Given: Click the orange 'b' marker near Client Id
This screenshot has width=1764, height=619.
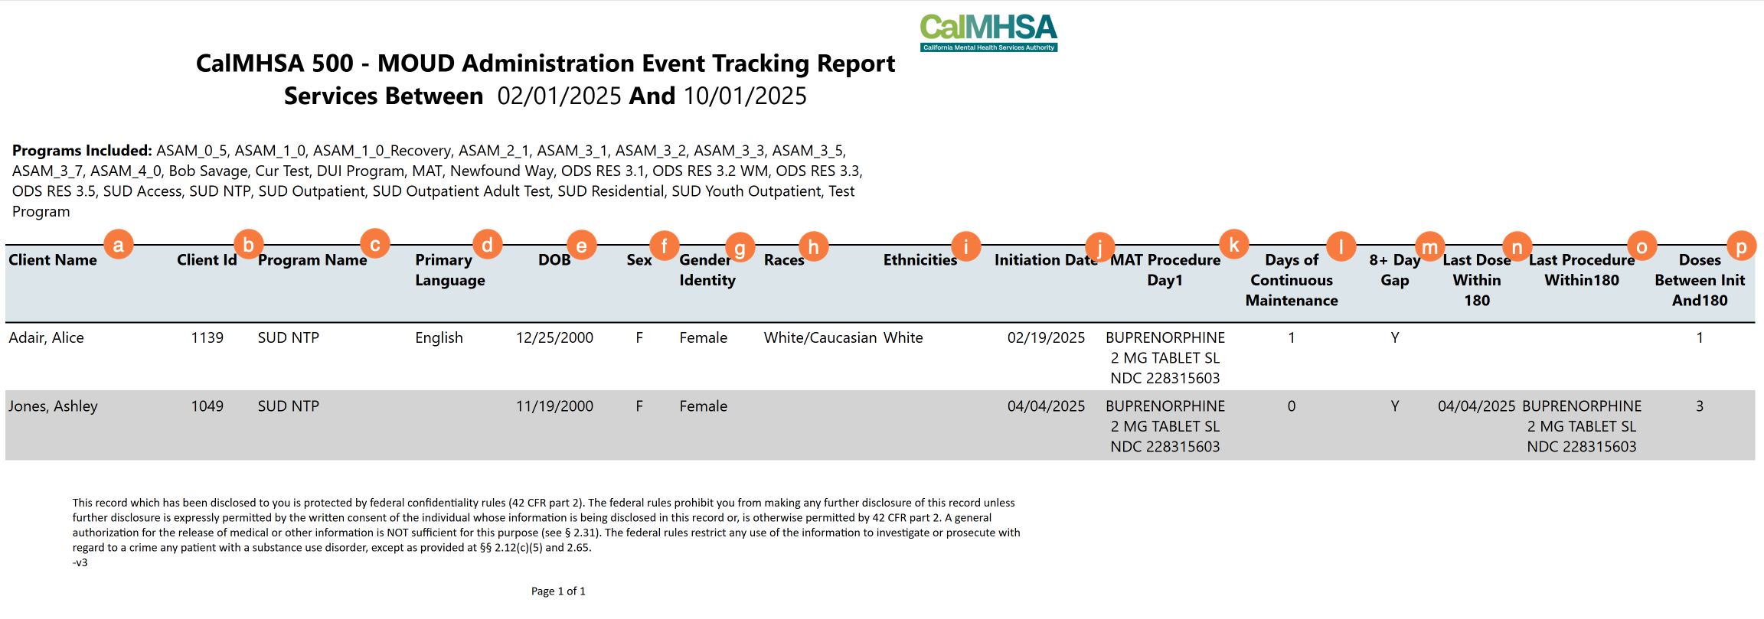Looking at the screenshot, I should tap(248, 245).
